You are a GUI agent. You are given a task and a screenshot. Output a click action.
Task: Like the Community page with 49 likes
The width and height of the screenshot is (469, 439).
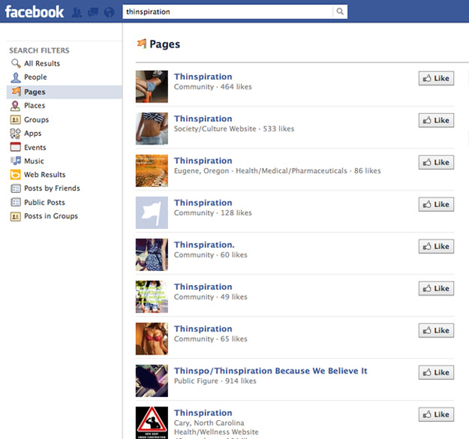pos(436,289)
